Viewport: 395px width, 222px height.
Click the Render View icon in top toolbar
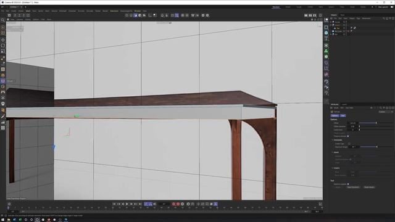(x=306, y=15)
